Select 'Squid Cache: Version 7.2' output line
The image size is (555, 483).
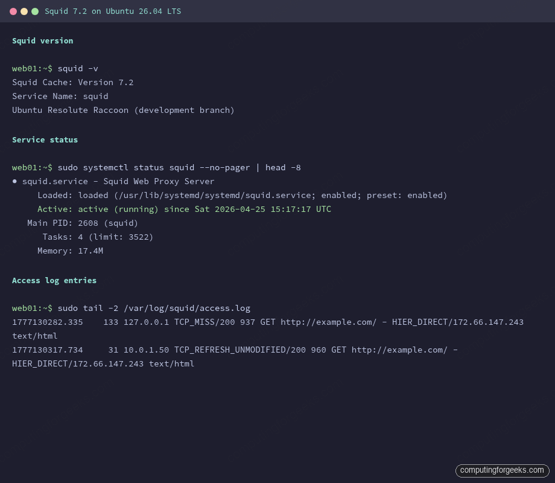tap(72, 82)
